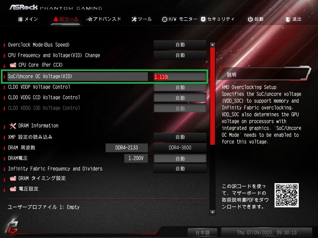Open the DRAM タイミング設定 folder icon
This screenshot has height=238, width=318.
tap(13, 178)
